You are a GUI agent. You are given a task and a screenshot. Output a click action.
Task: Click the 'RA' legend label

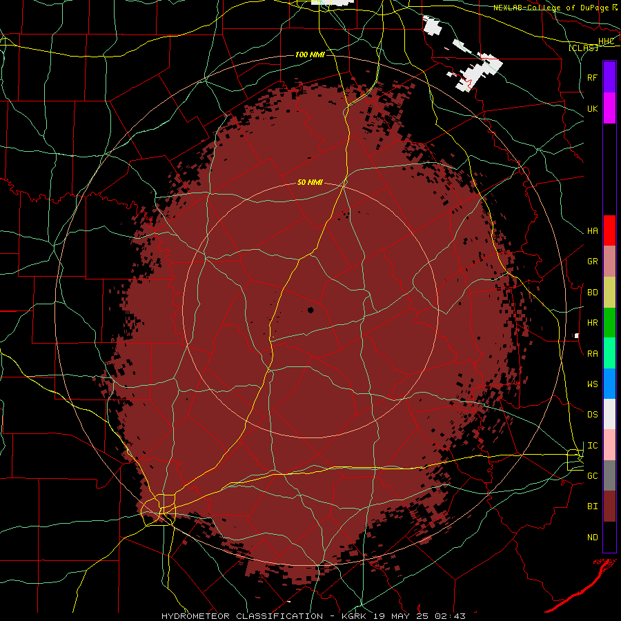[x=593, y=354]
